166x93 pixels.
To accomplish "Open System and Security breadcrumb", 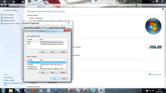I will coord(34,5).
